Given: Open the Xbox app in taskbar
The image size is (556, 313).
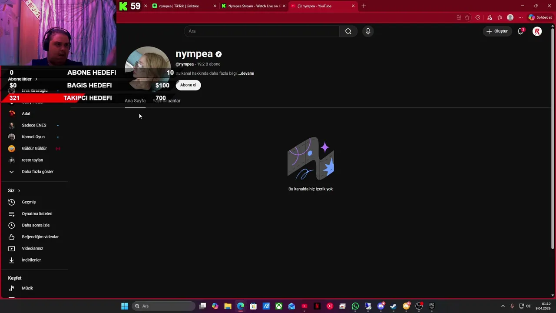Looking at the screenshot, I should click(279, 306).
